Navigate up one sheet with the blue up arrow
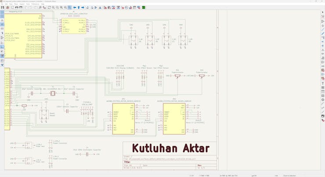The width and height of the screenshot is (325, 177). click(x=79, y=7)
